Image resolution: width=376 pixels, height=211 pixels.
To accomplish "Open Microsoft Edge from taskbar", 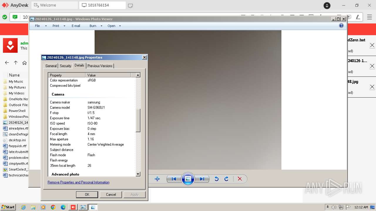I will tap(63, 207).
